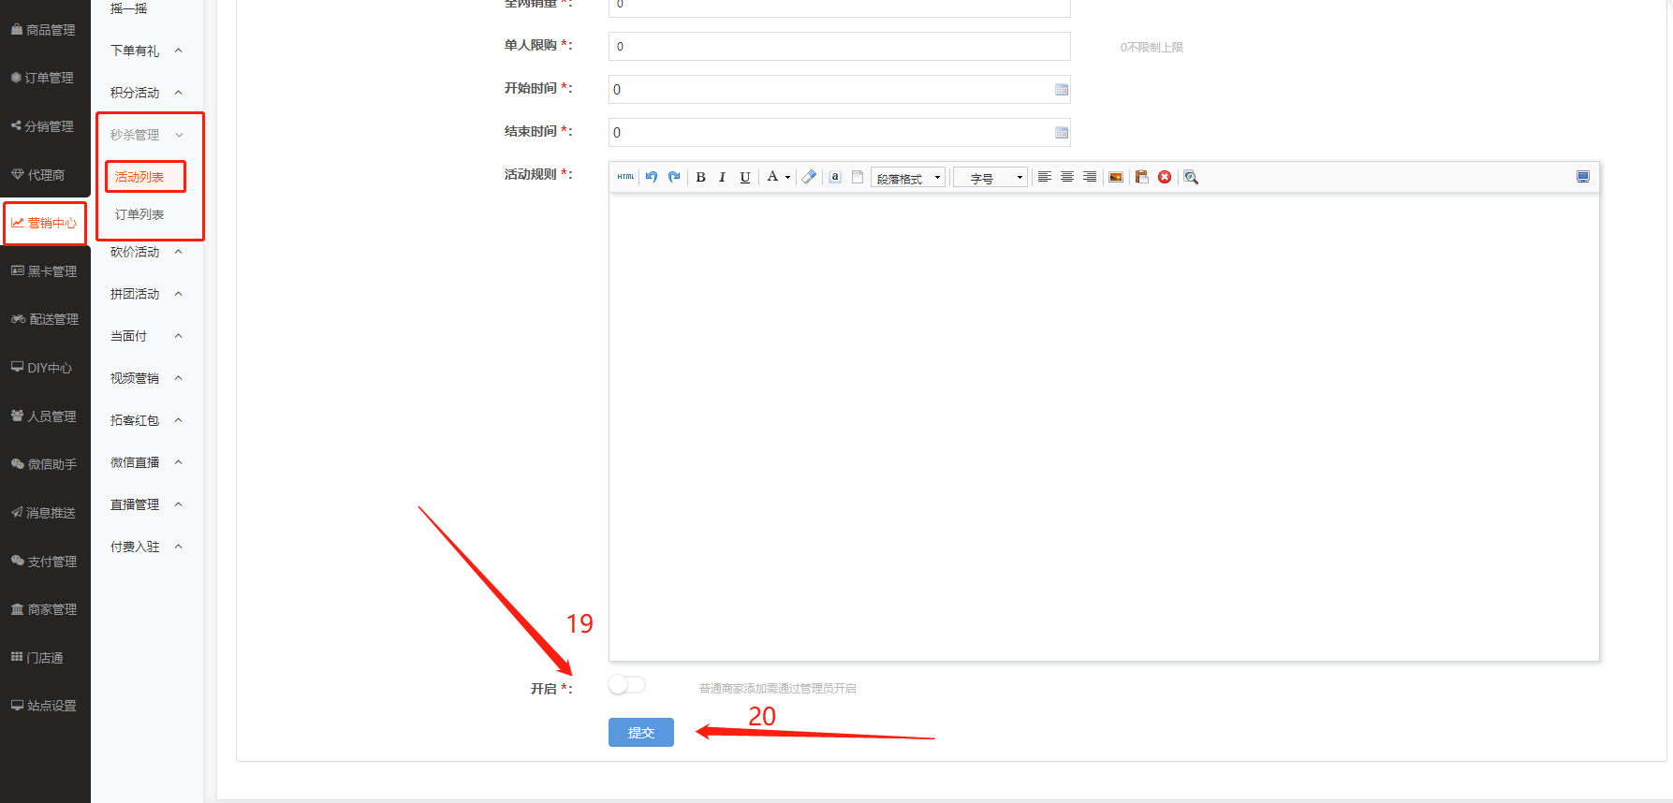
Task: Open the 字号 font size dropdown
Action: (990, 178)
